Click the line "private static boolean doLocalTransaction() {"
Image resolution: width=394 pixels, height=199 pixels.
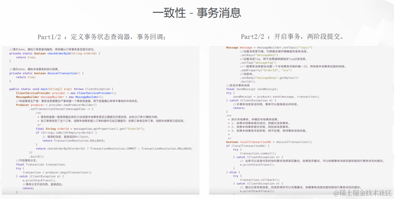point(46,73)
